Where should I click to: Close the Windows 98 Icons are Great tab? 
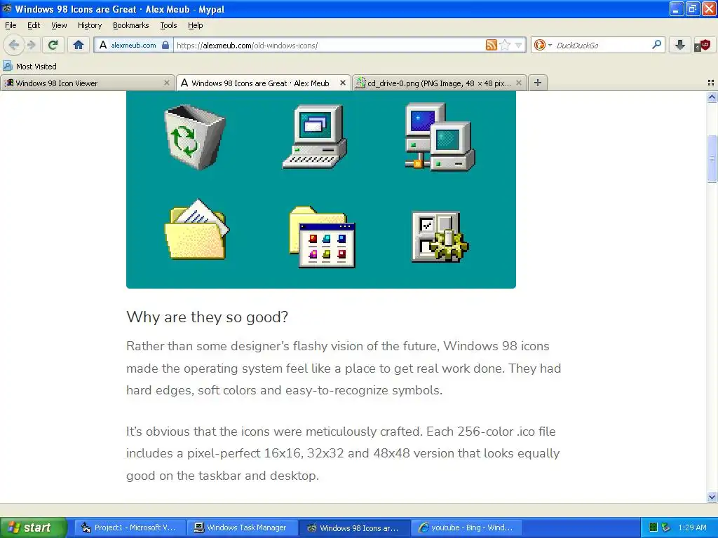coord(342,83)
